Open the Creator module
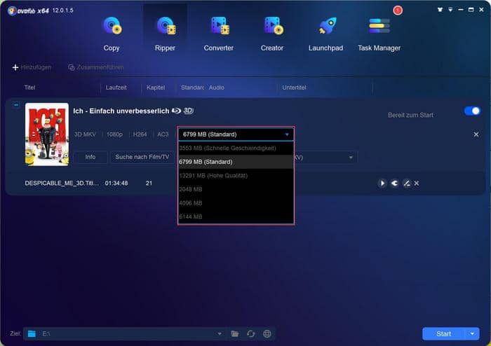 pyautogui.click(x=272, y=33)
